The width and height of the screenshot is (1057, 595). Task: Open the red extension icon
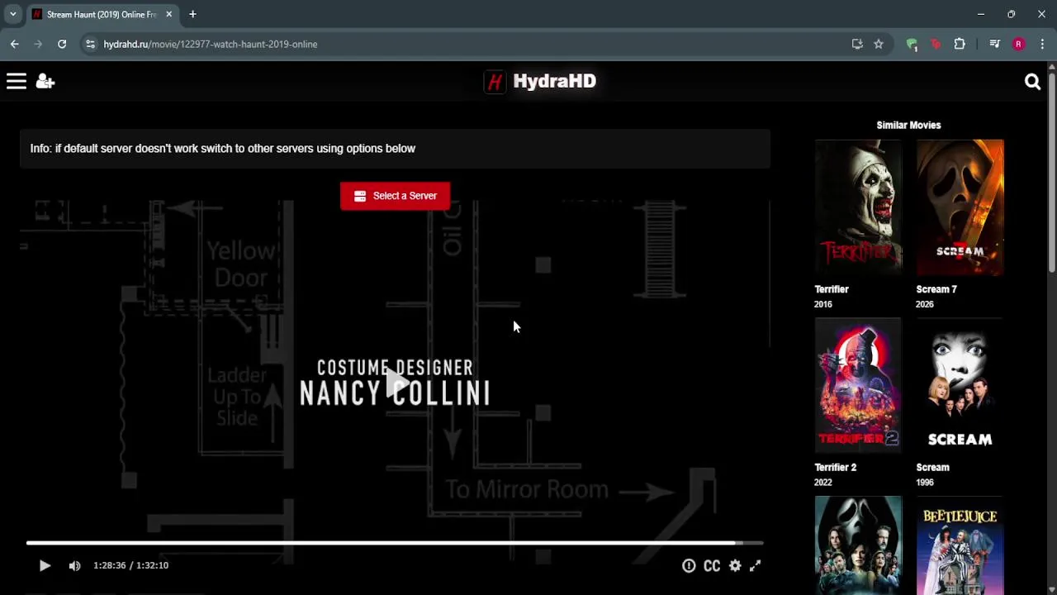(x=936, y=44)
